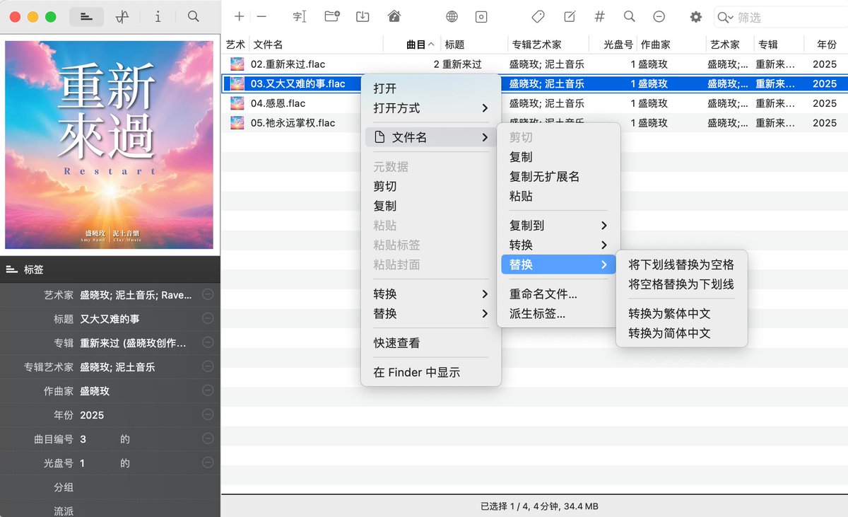This screenshot has width=848, height=517.
Task: Edit the 年份 value 2025 in sidebar
Action: [x=92, y=415]
